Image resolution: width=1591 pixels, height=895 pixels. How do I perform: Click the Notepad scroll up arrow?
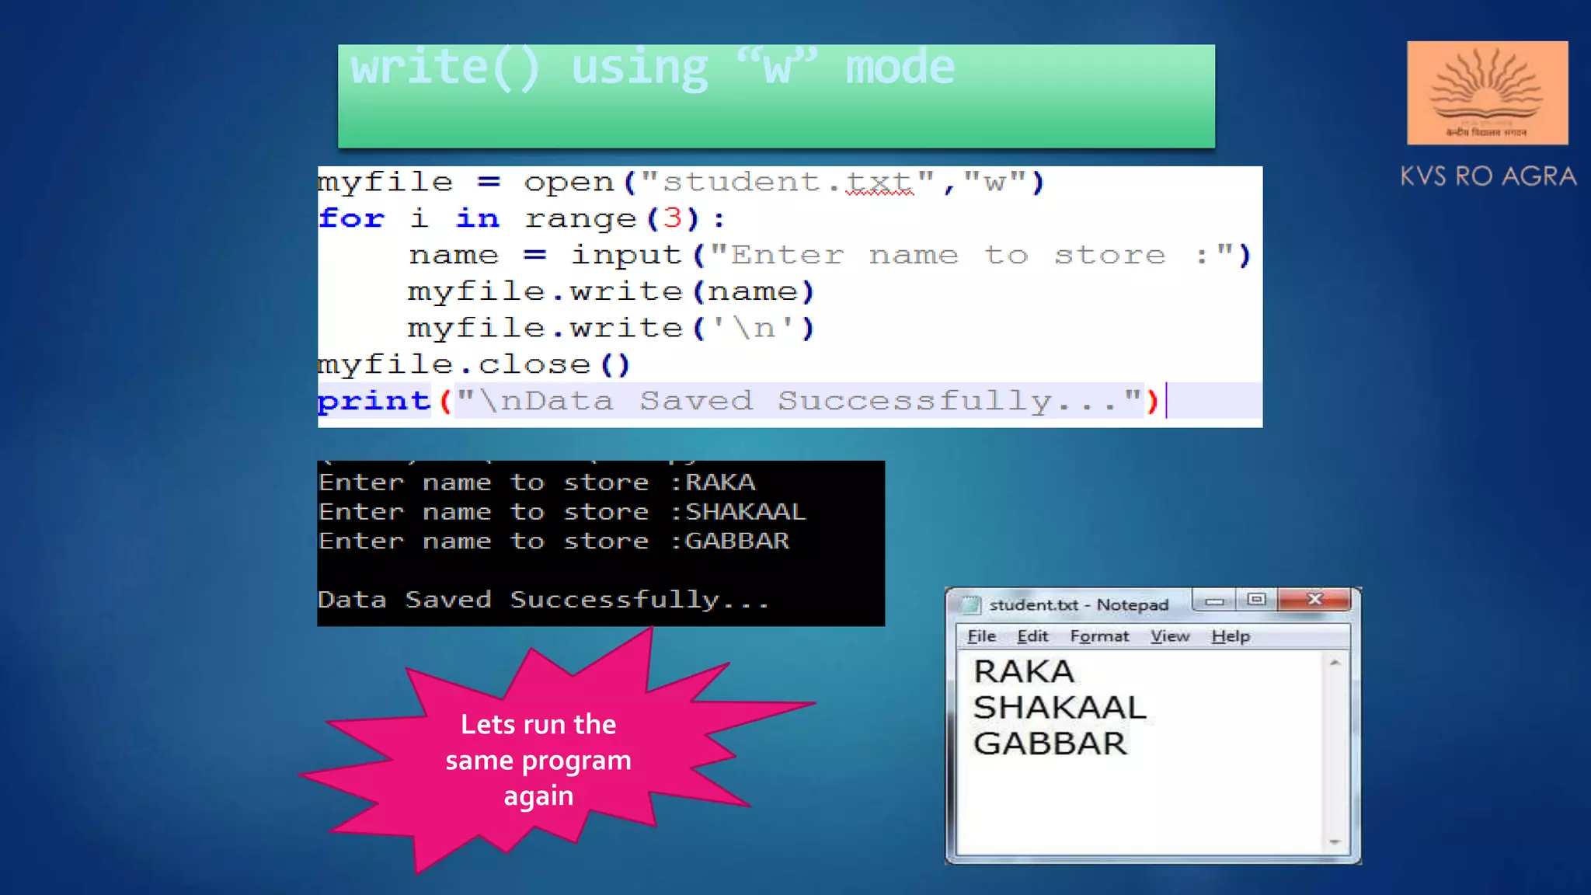[1335, 663]
